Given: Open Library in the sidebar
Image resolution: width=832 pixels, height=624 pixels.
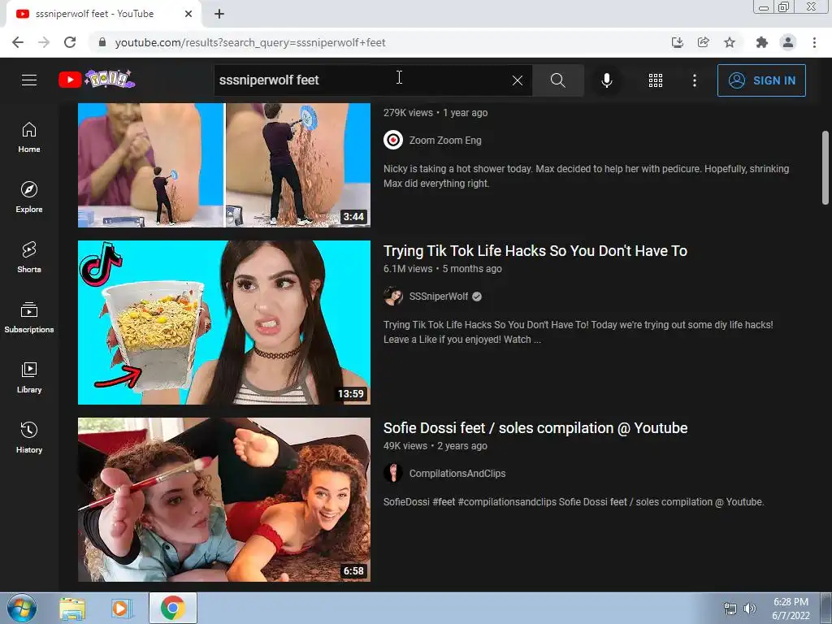Looking at the screenshot, I should [29, 378].
